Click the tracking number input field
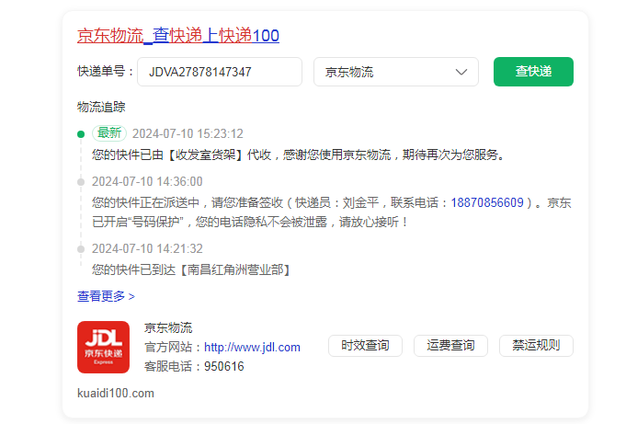This screenshot has width=626, height=424. coord(220,72)
